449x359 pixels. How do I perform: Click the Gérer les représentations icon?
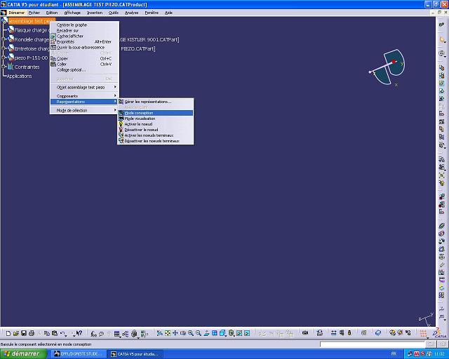[121, 102]
